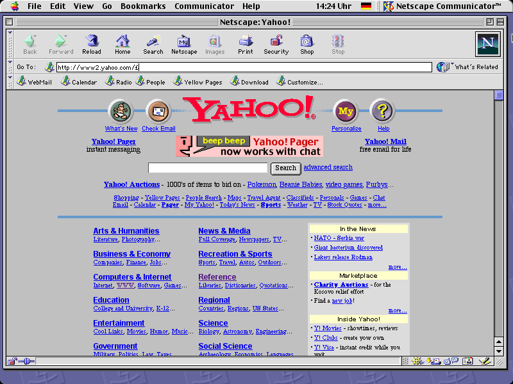Image resolution: width=513 pixels, height=384 pixels.
Task: Open the View menu
Action: pyautogui.click(x=83, y=6)
